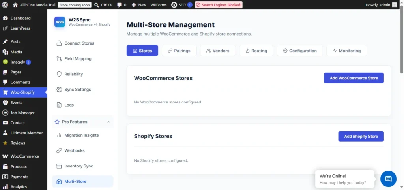Open the Logs page
This screenshot has height=190, width=404.
pyautogui.click(x=83, y=105)
